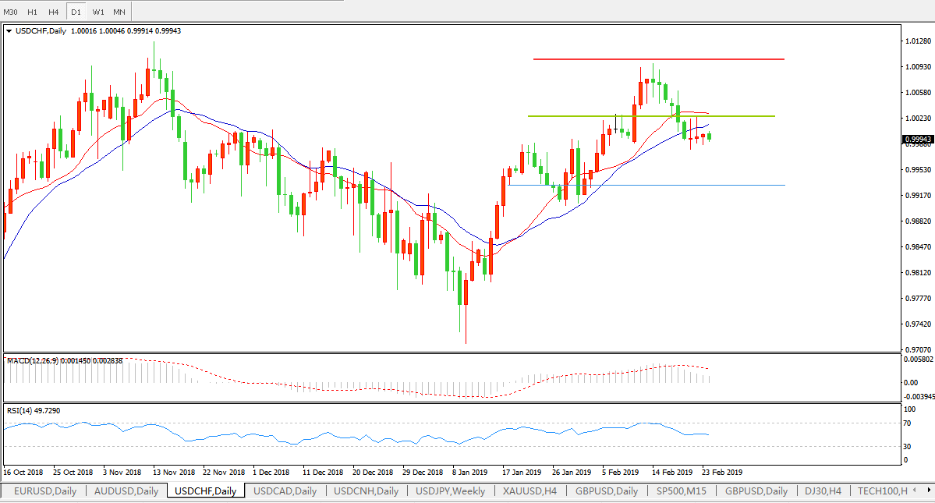Viewport: 935px width, 503px height.
Task: Select the H1 timeframe button
Action: (x=32, y=12)
